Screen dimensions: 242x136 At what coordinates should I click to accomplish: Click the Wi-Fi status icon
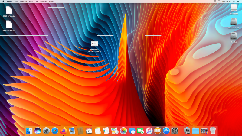215,2
